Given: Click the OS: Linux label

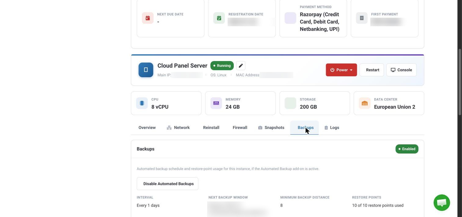Looking at the screenshot, I should (x=218, y=75).
